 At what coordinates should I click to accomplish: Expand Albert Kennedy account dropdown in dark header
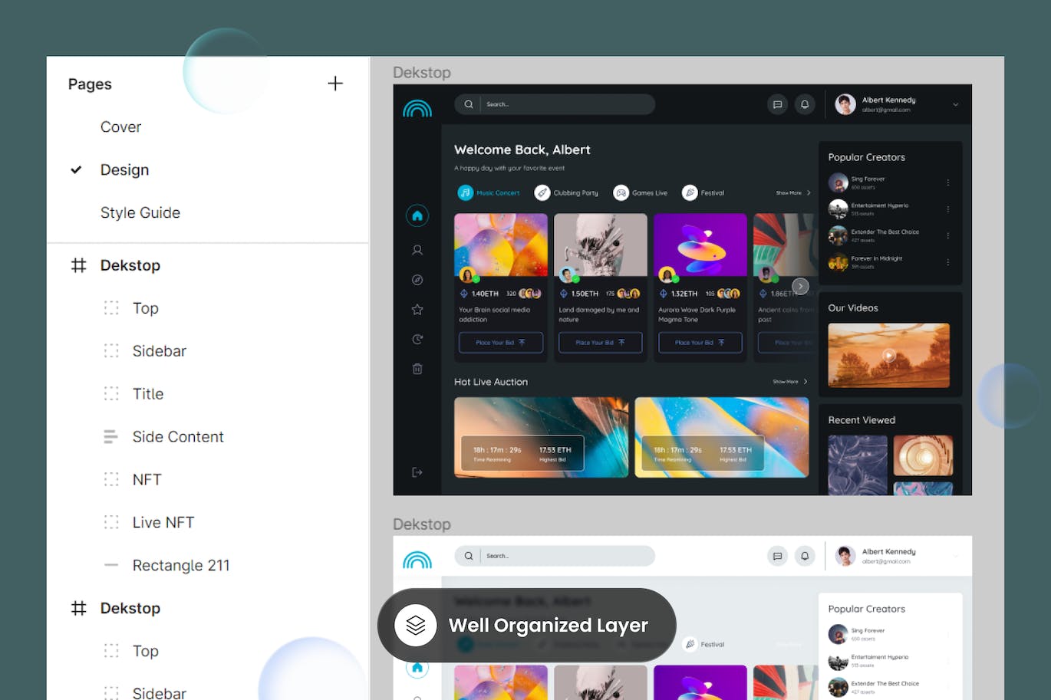(x=955, y=104)
